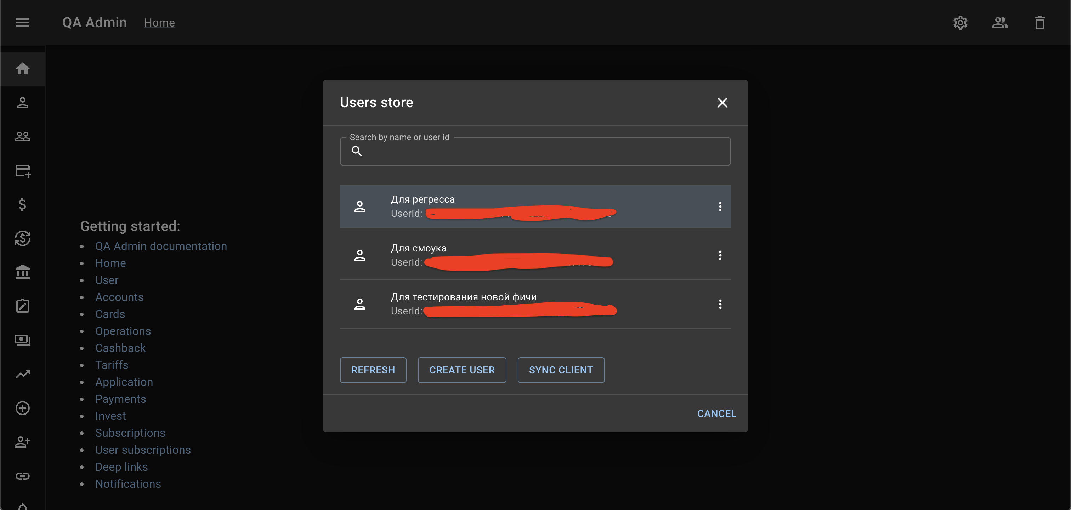The width and height of the screenshot is (1071, 510).
Task: Open Tariffs link
Action: [x=112, y=365]
